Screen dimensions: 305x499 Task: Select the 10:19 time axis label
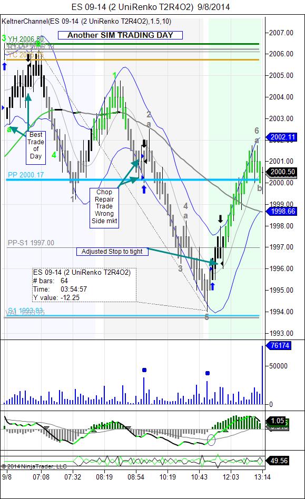click(168, 477)
